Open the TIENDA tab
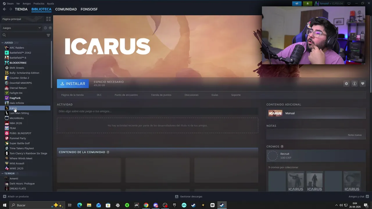 [x=21, y=9]
